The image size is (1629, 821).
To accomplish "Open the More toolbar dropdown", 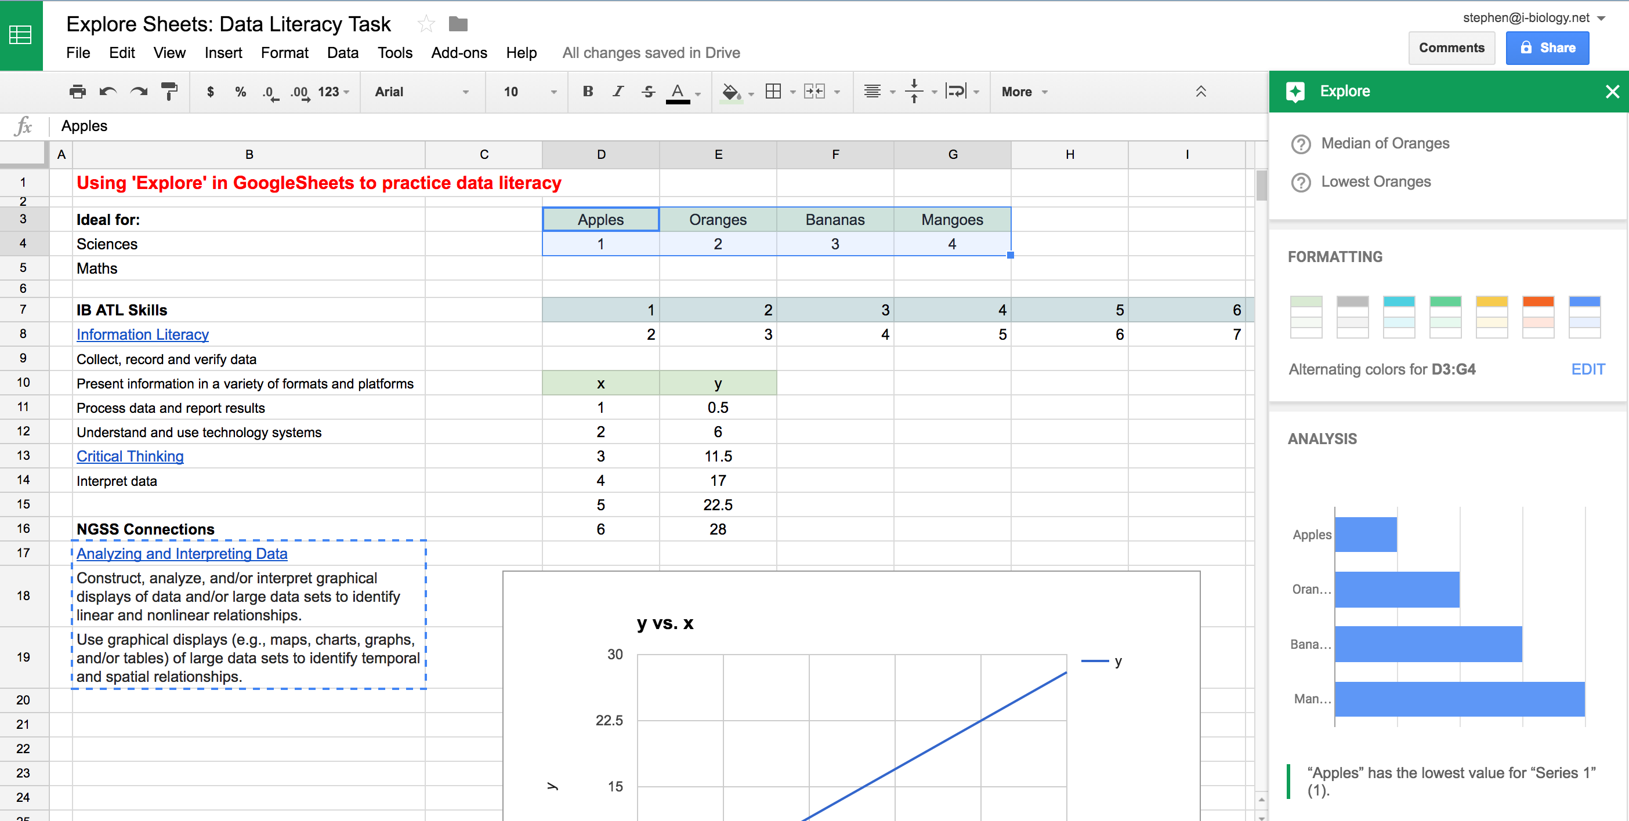I will 1025,92.
